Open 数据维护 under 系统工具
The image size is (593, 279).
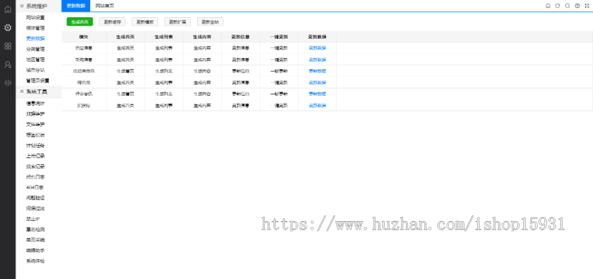(x=36, y=114)
